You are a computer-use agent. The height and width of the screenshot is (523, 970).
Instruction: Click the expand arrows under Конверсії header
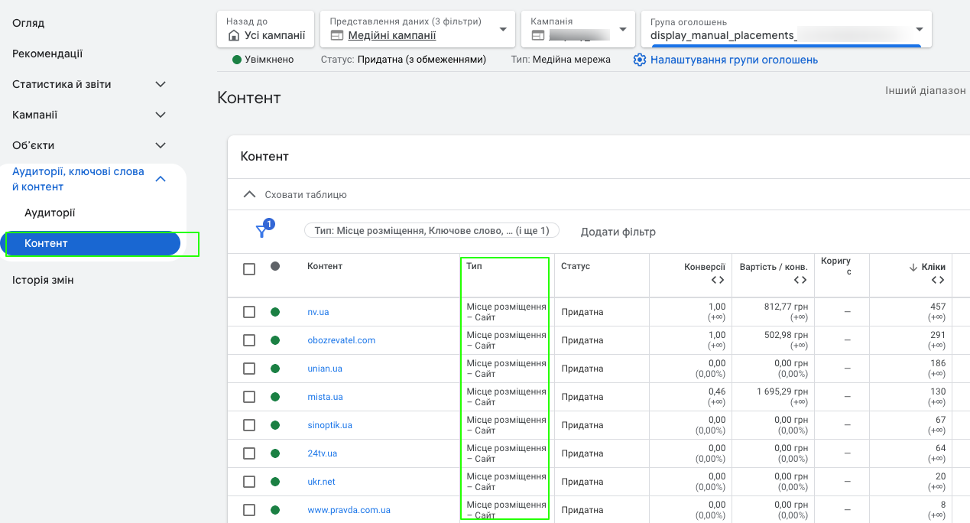coord(718,280)
